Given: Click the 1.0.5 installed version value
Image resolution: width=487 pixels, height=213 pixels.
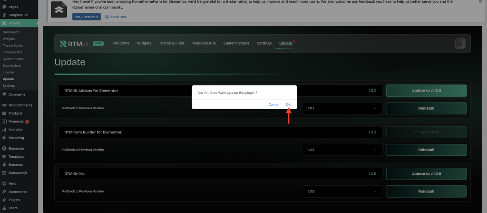Looking at the screenshot, I should tap(372, 174).
